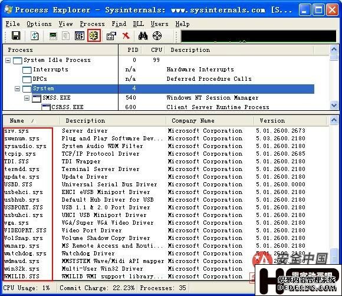Select the DPCs process row
The width and height of the screenshot is (342, 296).
coord(159,79)
